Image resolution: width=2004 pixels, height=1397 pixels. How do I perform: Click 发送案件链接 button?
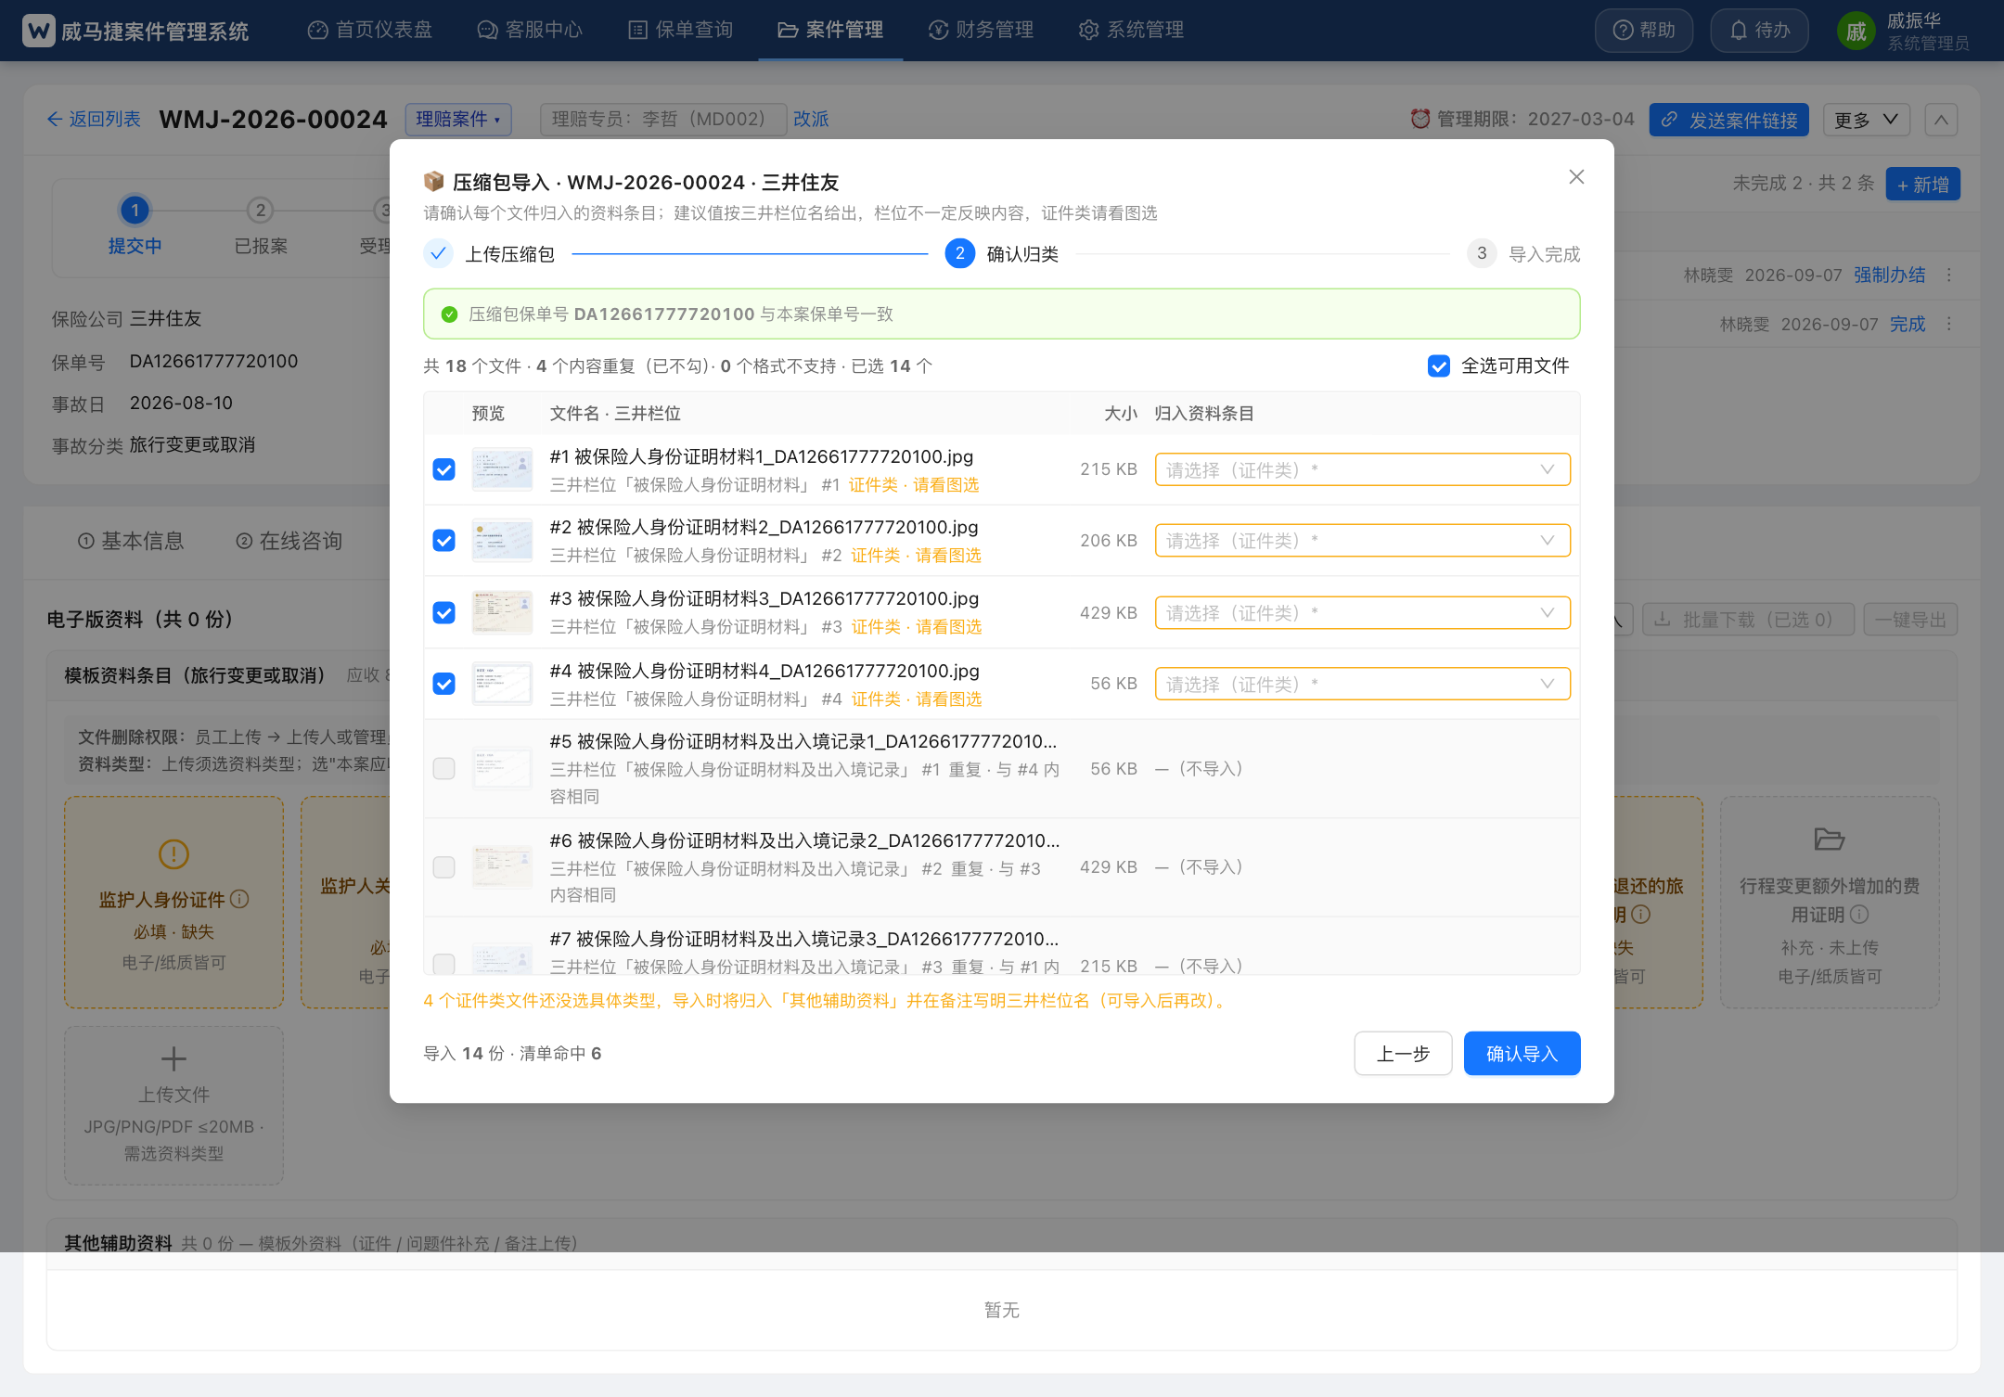[x=1729, y=120]
